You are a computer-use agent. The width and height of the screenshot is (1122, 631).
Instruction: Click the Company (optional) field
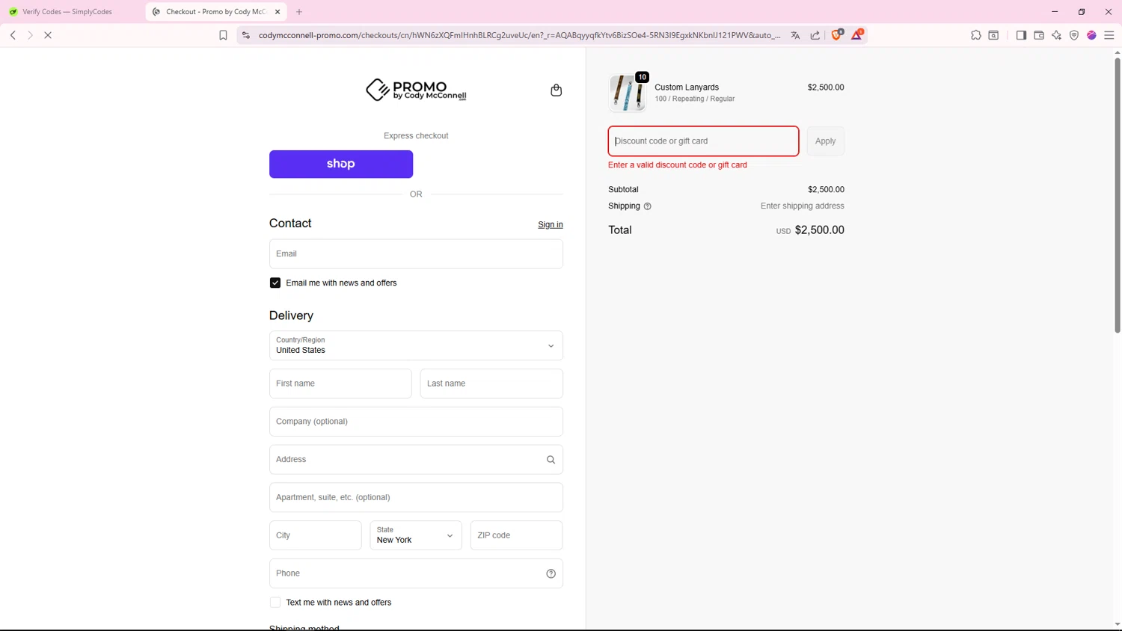(416, 422)
